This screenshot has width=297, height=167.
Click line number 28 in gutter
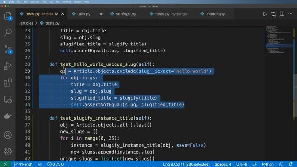click(x=27, y=64)
